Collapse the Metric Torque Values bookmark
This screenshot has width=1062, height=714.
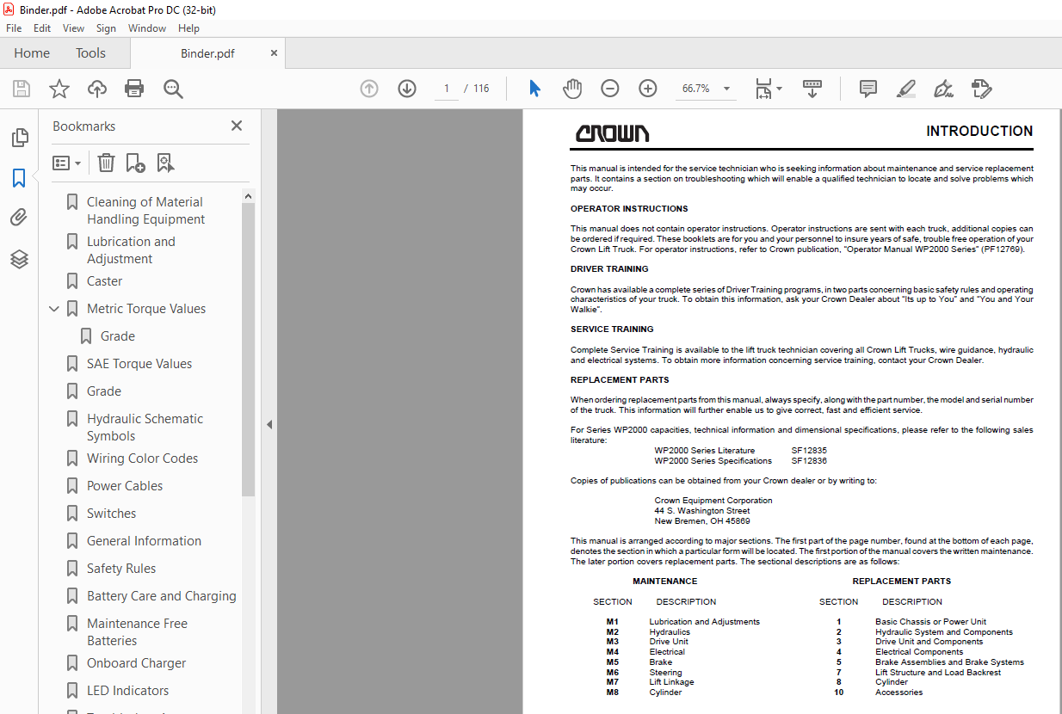tap(54, 309)
